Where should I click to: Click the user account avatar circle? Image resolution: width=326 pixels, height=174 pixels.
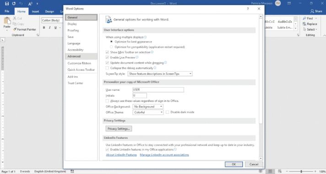click(278, 3)
